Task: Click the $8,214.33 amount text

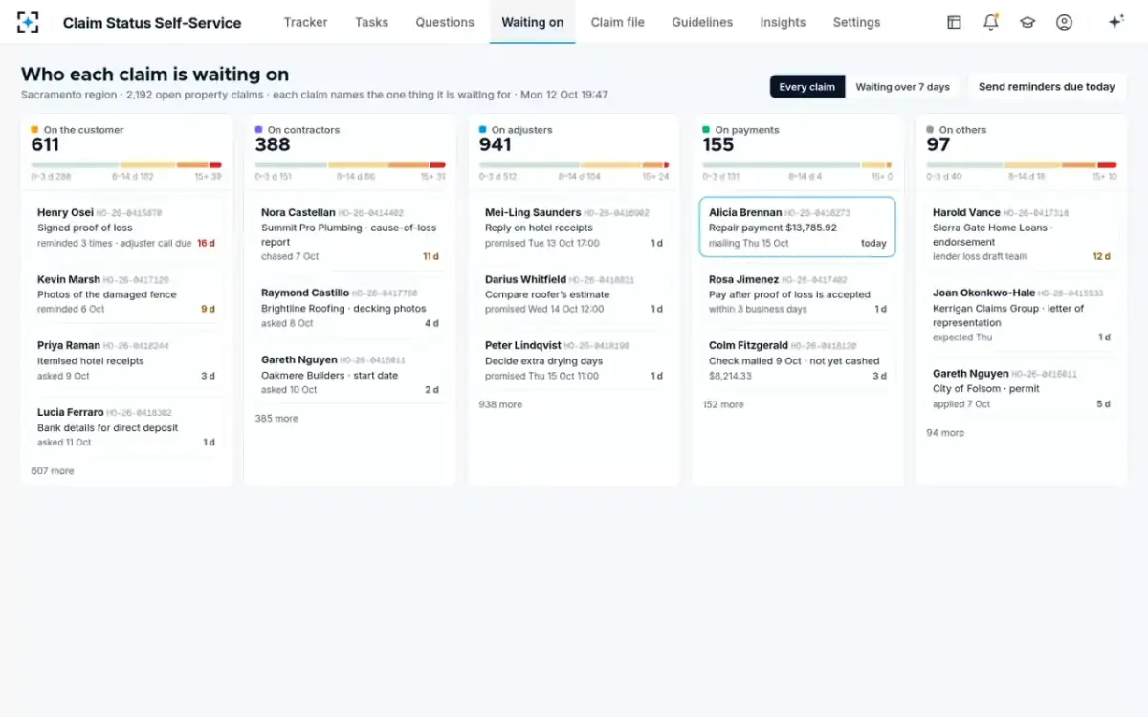Action: (730, 376)
